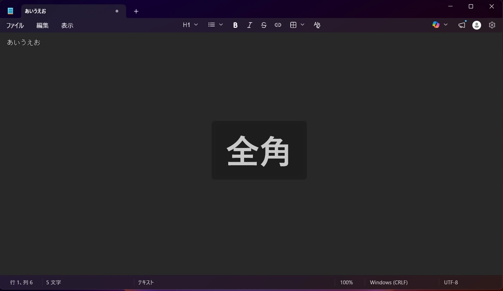The image size is (503, 291).
Task: Insert a hyperlink with the link icon
Action: click(x=278, y=25)
